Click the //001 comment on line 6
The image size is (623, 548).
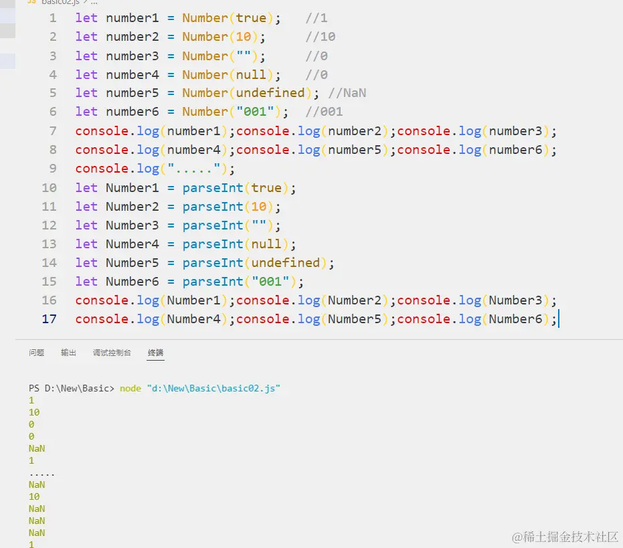click(324, 112)
